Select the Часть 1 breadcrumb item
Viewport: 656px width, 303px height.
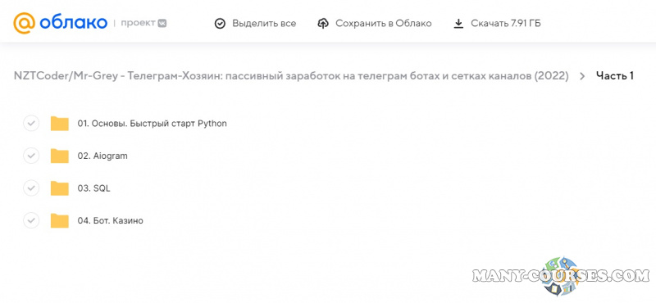tap(614, 75)
